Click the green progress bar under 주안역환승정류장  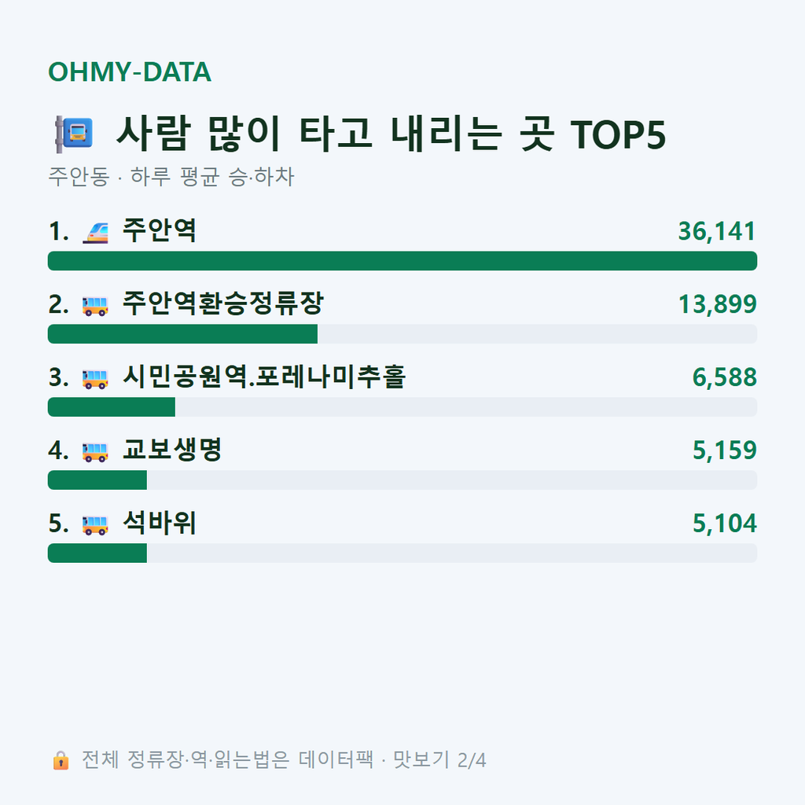[182, 334]
